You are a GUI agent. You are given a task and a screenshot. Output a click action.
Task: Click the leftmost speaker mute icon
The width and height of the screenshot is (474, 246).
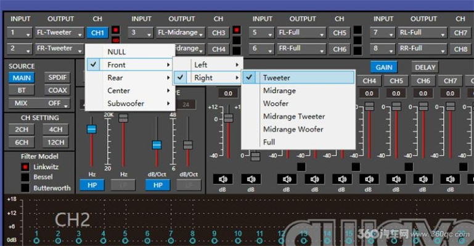[224, 179]
